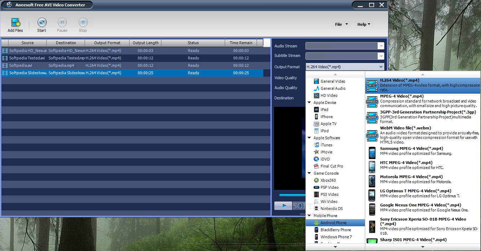Choose the WebM Video file icon
The image size is (481, 251).
tap(372, 135)
